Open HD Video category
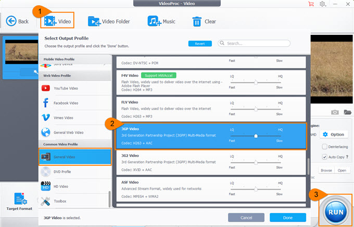The height and width of the screenshot is (227, 354). (x=75, y=186)
